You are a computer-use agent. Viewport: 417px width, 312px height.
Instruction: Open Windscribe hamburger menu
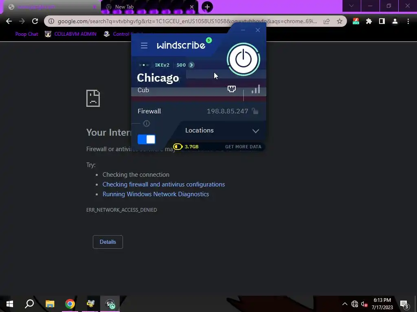point(144,45)
